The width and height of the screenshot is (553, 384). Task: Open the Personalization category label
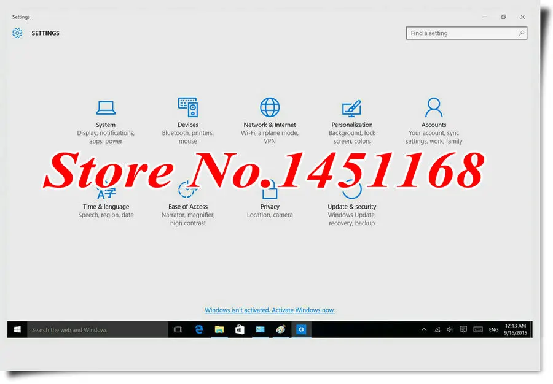(x=351, y=125)
